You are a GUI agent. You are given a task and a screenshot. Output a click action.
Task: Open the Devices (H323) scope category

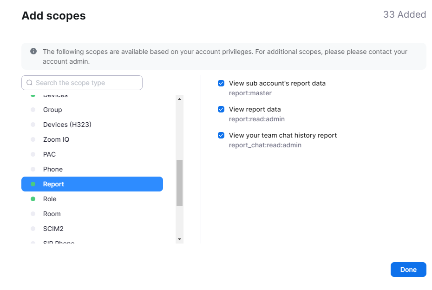67,125
